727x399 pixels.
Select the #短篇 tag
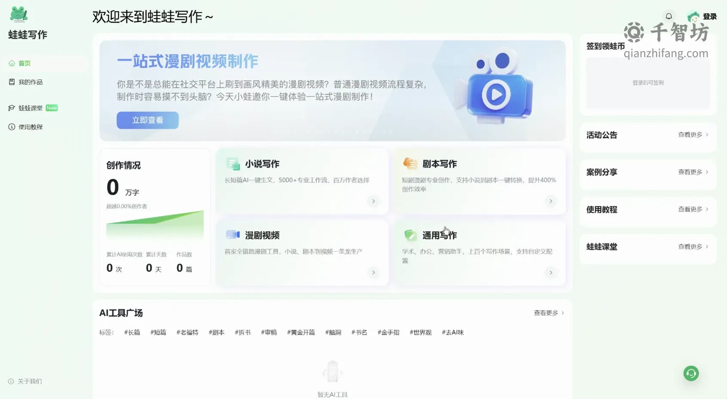pos(158,332)
